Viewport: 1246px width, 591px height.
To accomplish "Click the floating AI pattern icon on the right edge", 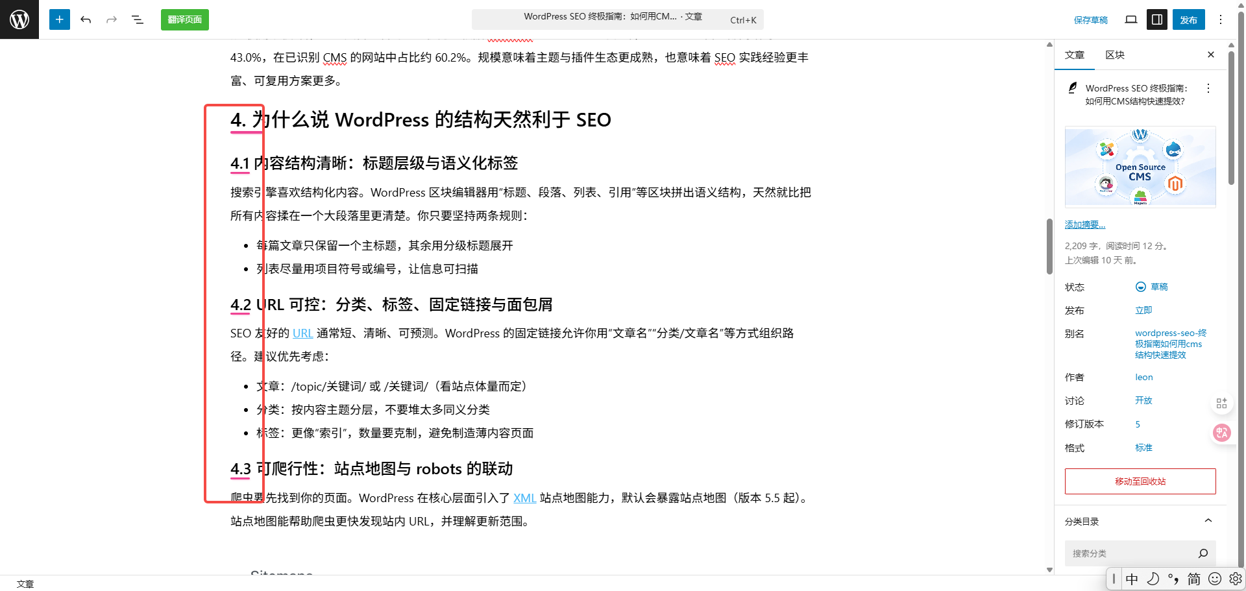I will [x=1221, y=403].
